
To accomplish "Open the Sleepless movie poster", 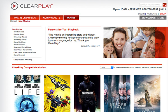I will [87, 93].
